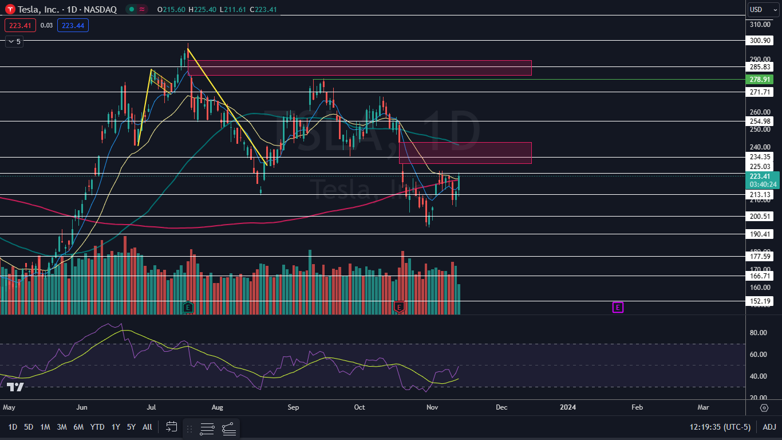Select the 6M time range

(78, 427)
